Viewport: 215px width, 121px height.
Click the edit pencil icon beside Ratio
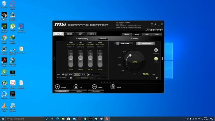tap(92, 74)
